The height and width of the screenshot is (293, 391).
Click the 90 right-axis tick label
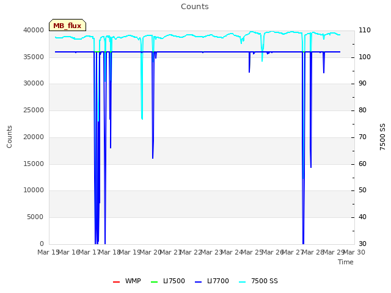pos(362,84)
